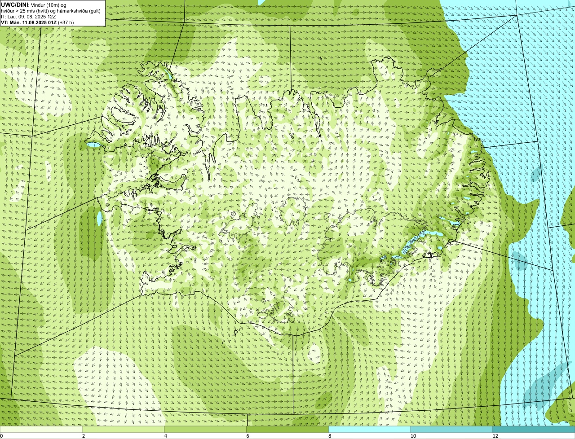Viewport: 575px width, 439px height.
Task: Click the pale yellow 0–2 m/s colorbar segment
Action: click(x=41, y=430)
